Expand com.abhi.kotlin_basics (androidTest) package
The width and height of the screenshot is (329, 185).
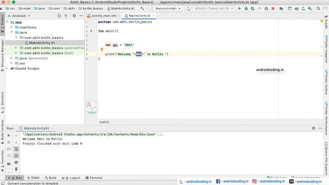pyautogui.click(x=16, y=48)
